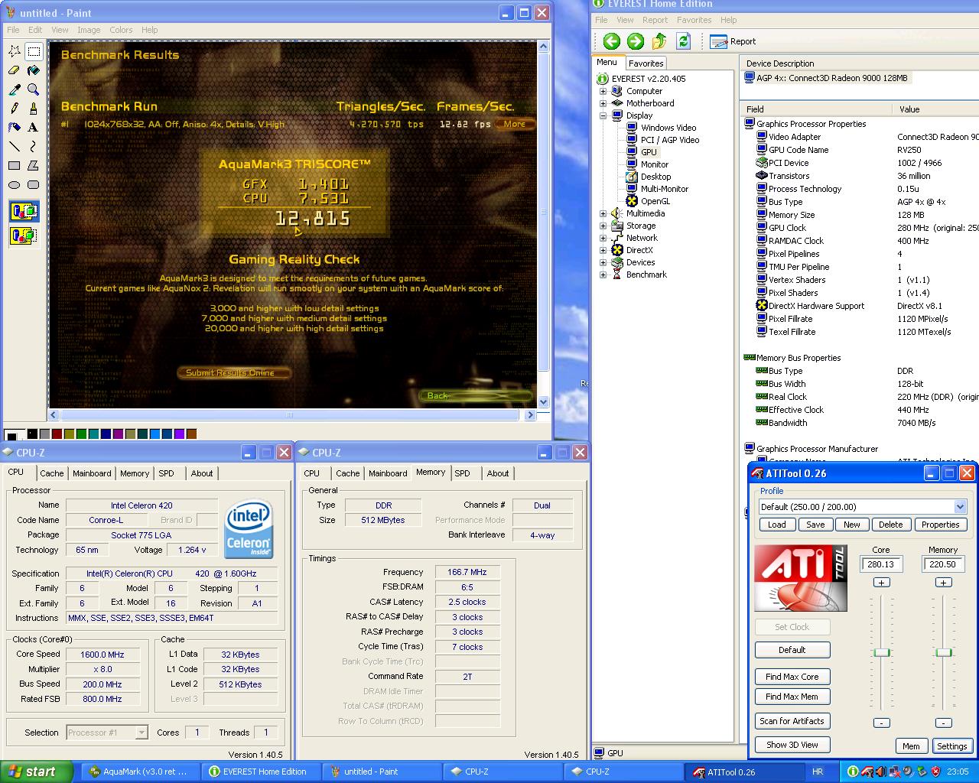Select the Text tool in Paint

click(34, 128)
